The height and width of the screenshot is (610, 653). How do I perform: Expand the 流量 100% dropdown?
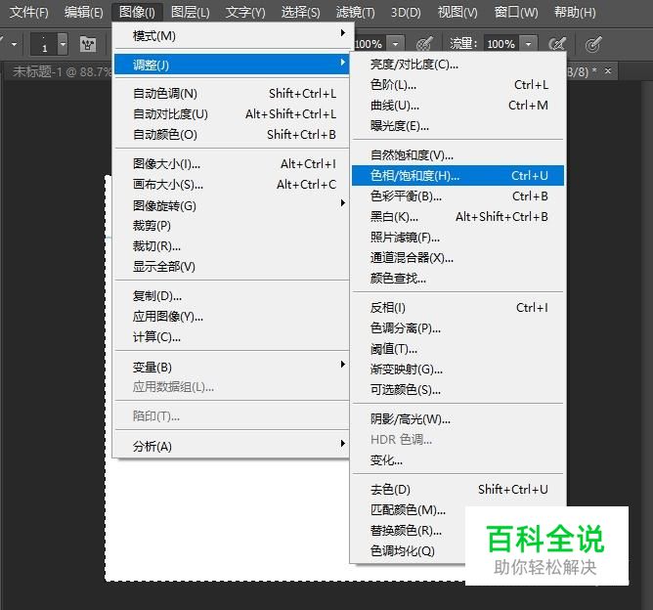[x=528, y=44]
